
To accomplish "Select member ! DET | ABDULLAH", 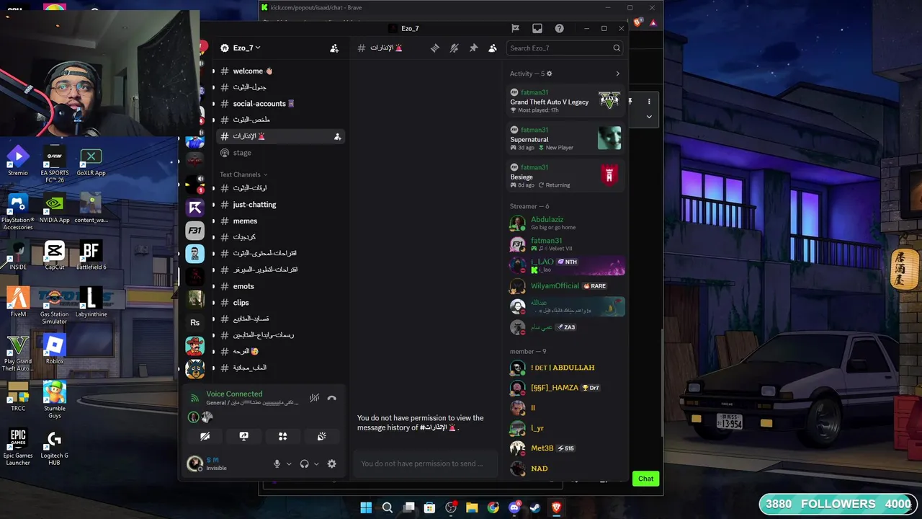I will (565, 368).
